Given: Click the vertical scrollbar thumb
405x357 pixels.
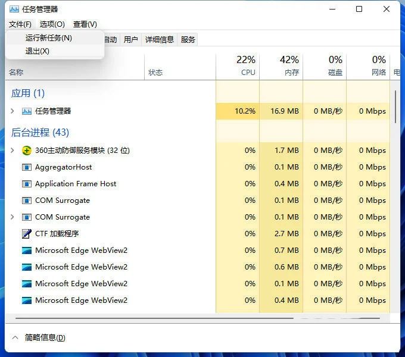Looking at the screenshot, I should [395, 107].
